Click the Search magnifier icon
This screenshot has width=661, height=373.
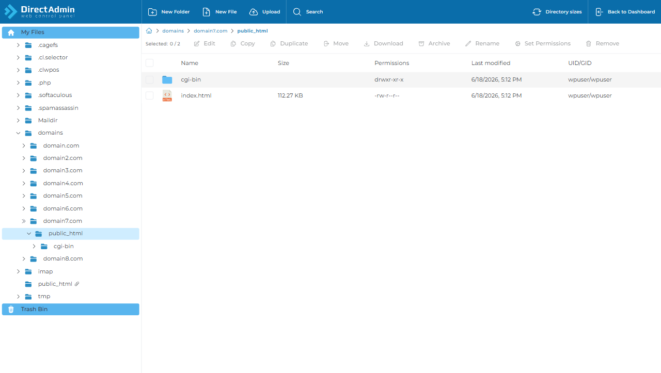(297, 12)
